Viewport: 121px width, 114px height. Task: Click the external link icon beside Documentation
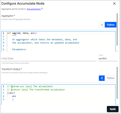coord(42,9)
